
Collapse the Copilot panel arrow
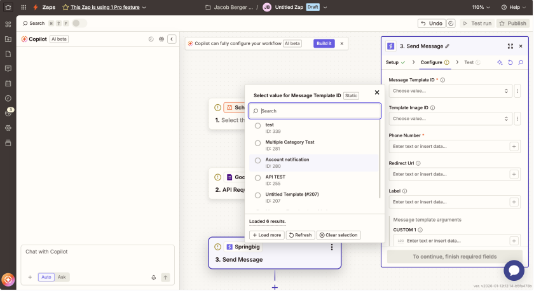click(x=172, y=39)
